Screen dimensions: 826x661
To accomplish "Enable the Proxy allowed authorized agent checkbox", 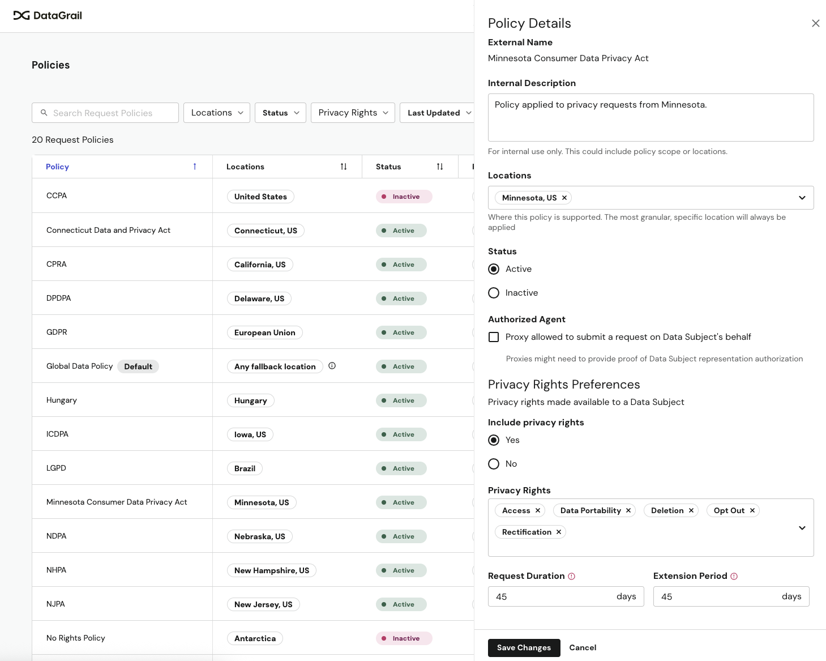I will coord(494,337).
